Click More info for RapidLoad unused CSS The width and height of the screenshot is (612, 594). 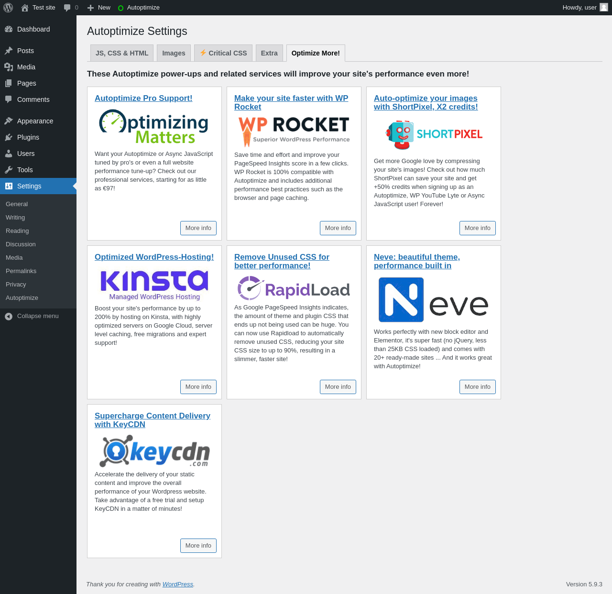[x=338, y=387]
